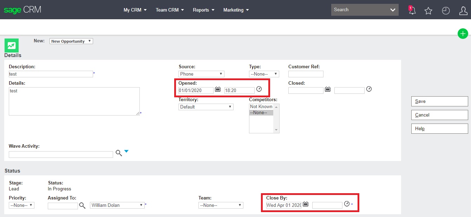Screen dimensions: 471x217
Task: Open the time picker next to Opened time
Action: coord(259,89)
